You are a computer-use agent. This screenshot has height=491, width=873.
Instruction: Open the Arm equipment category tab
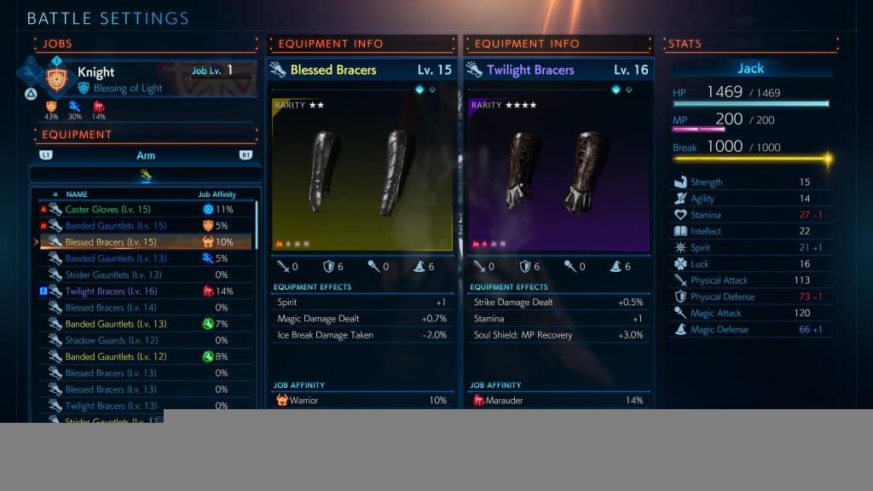tap(146, 155)
